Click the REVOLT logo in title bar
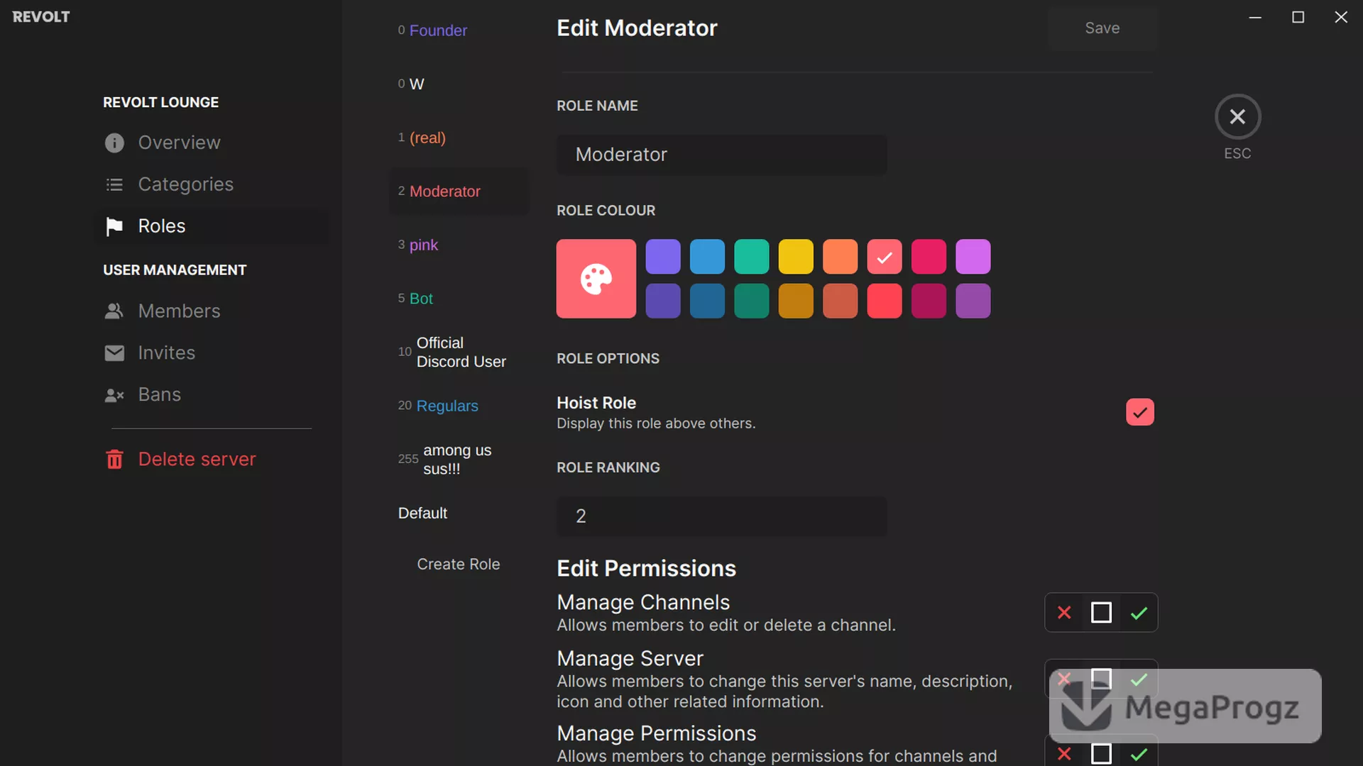Screen dimensions: 1363x766 [41, 16]
